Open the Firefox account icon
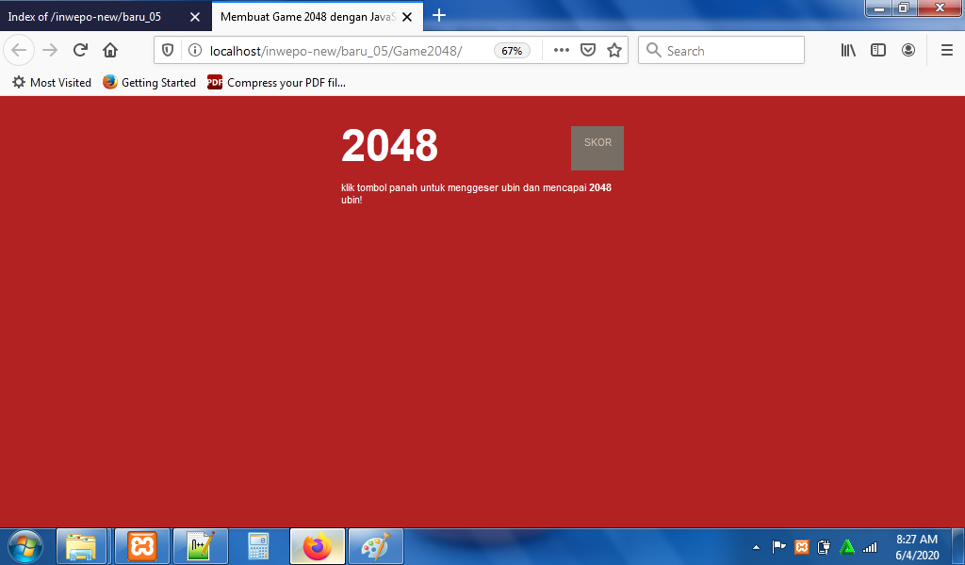This screenshot has width=965, height=565. pos(908,51)
